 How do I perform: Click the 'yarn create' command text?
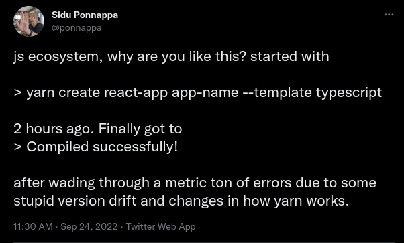(63, 93)
